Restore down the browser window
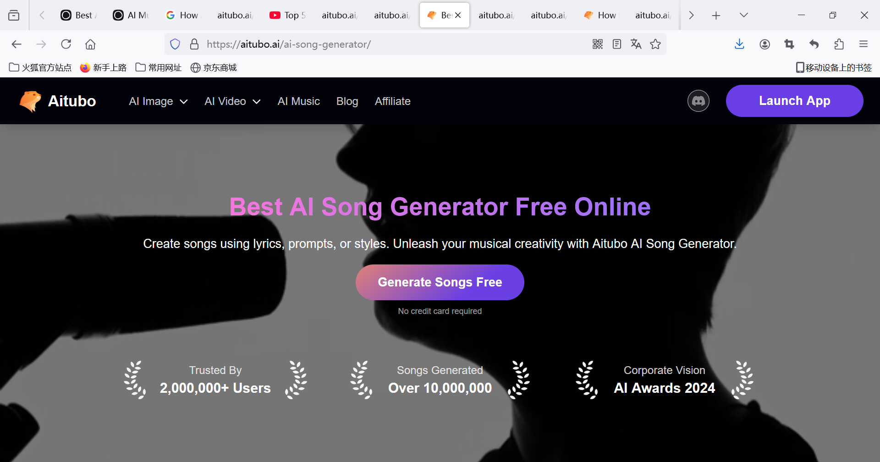Image resolution: width=880 pixels, height=462 pixels. [x=833, y=15]
